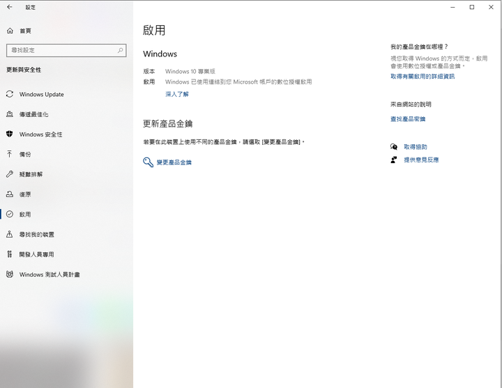Minimize the Settings window
This screenshot has height=388, width=502.
point(452,7)
